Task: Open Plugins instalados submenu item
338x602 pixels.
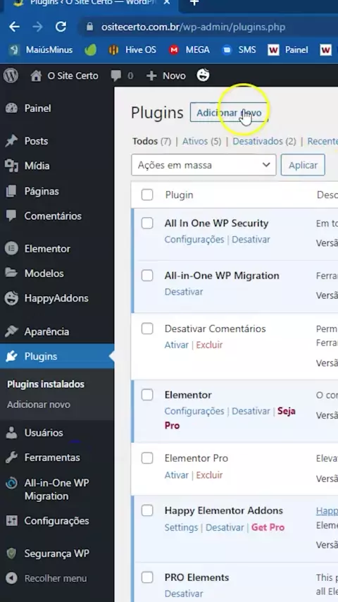Action: [46, 384]
